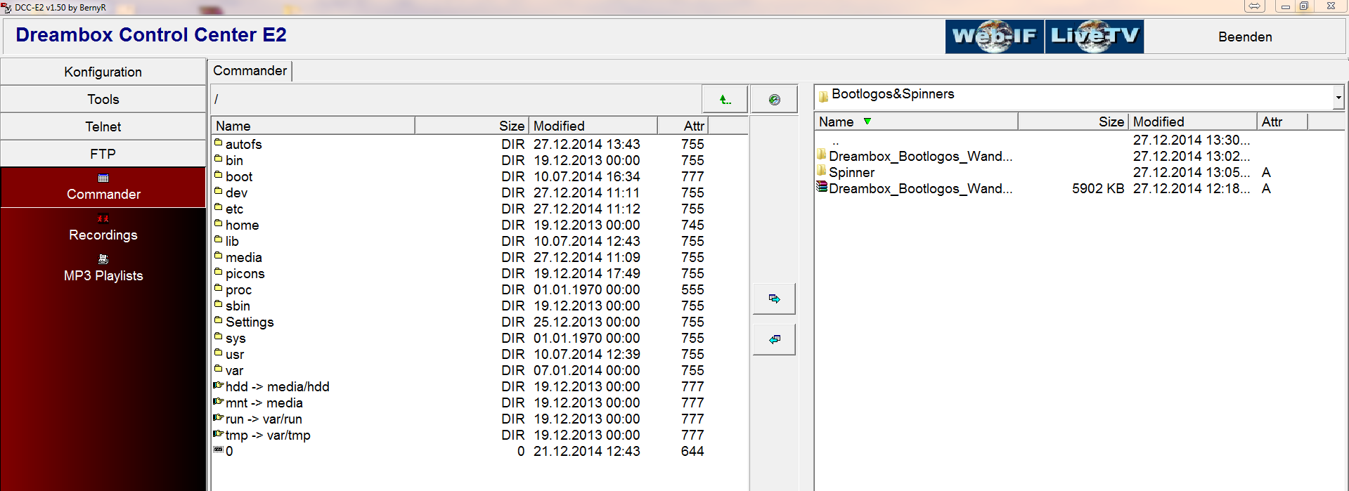Select the hdd -> media/hdd symlink
The width and height of the screenshot is (1349, 491).
point(277,387)
